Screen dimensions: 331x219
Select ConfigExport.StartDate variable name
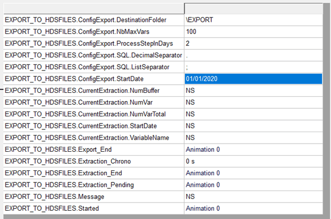coord(74,79)
